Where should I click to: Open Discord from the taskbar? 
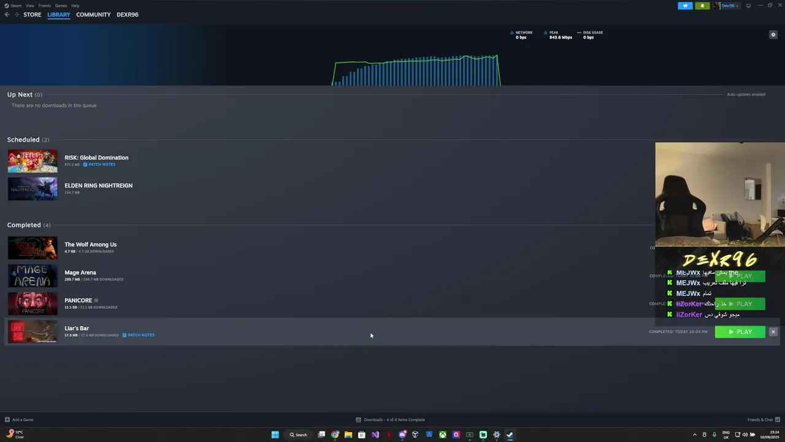click(402, 435)
